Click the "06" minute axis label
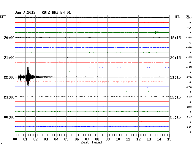 [77, 139]
